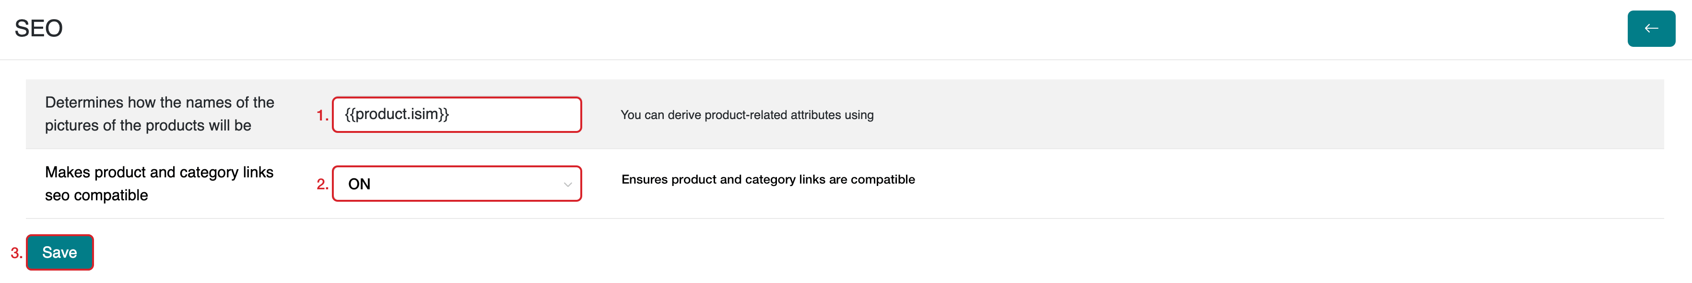Click the red step number 2 marker
Viewport: 1692px width, 283px height.
pyautogui.click(x=322, y=185)
